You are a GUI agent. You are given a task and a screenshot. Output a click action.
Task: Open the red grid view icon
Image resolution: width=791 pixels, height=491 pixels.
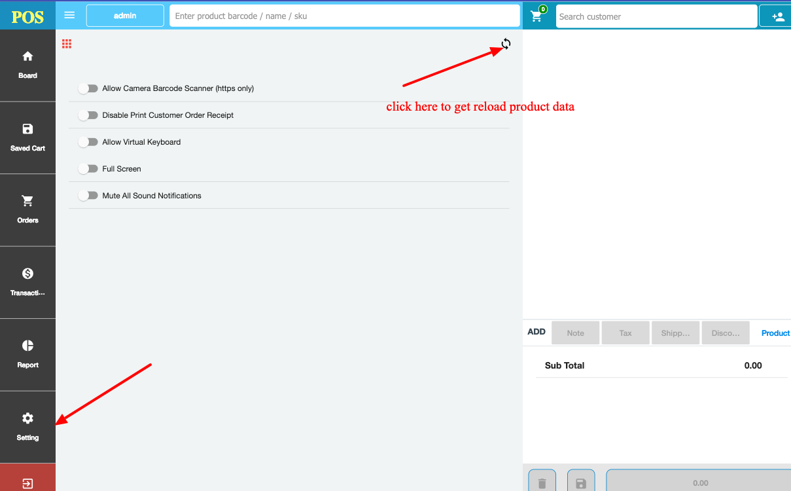pos(67,44)
